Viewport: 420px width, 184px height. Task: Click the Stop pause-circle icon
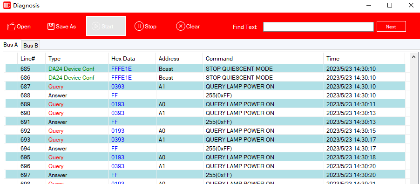click(139, 26)
